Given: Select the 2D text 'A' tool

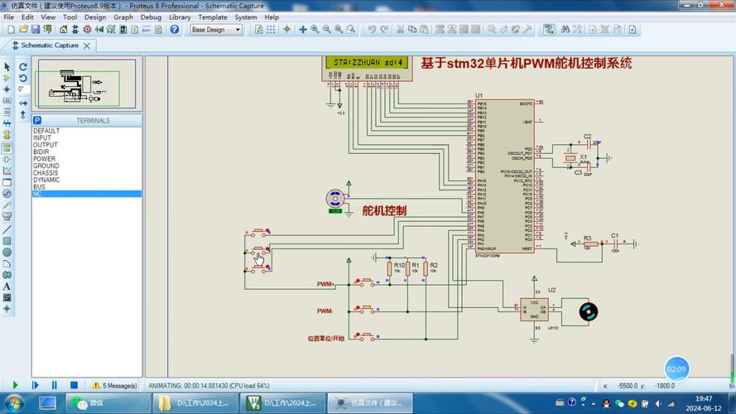Looking at the screenshot, I should click(7, 286).
